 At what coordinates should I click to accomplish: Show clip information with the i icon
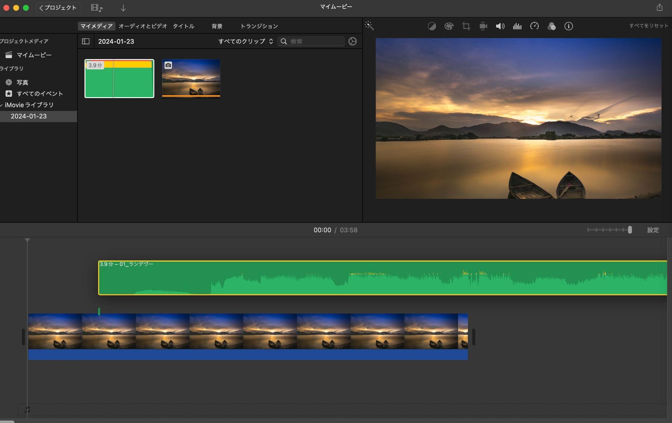pos(569,26)
